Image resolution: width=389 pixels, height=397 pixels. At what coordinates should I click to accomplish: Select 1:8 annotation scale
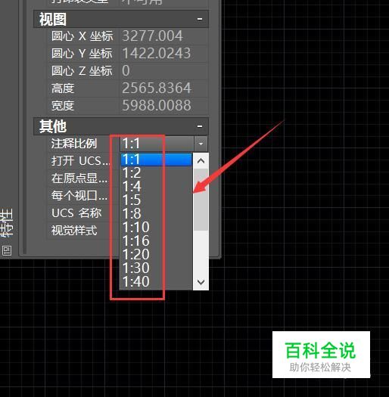click(x=156, y=214)
